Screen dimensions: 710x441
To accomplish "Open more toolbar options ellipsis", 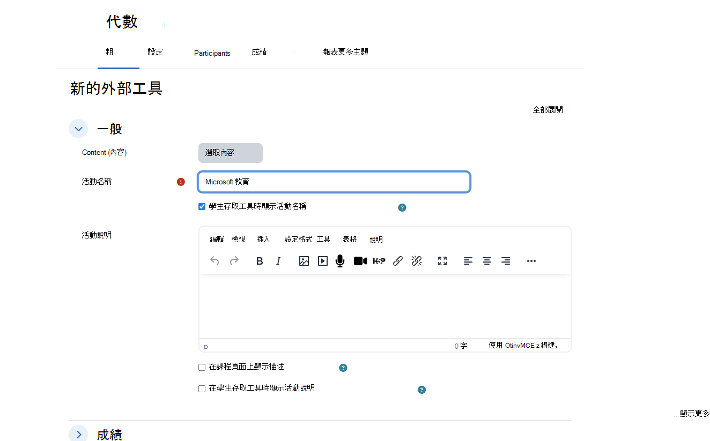I will tap(531, 261).
